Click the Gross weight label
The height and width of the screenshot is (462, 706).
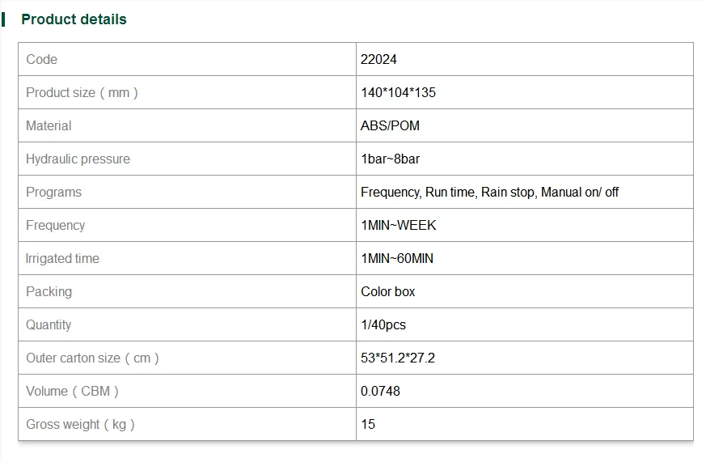click(x=80, y=424)
